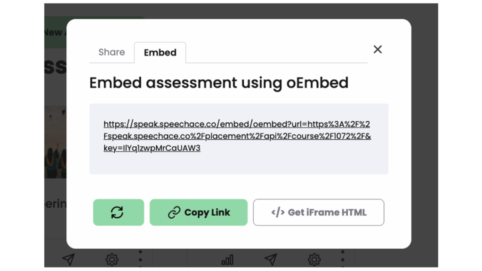This screenshot has width=482, height=271.
Task: Open settings gear on the left card
Action: click(112, 259)
